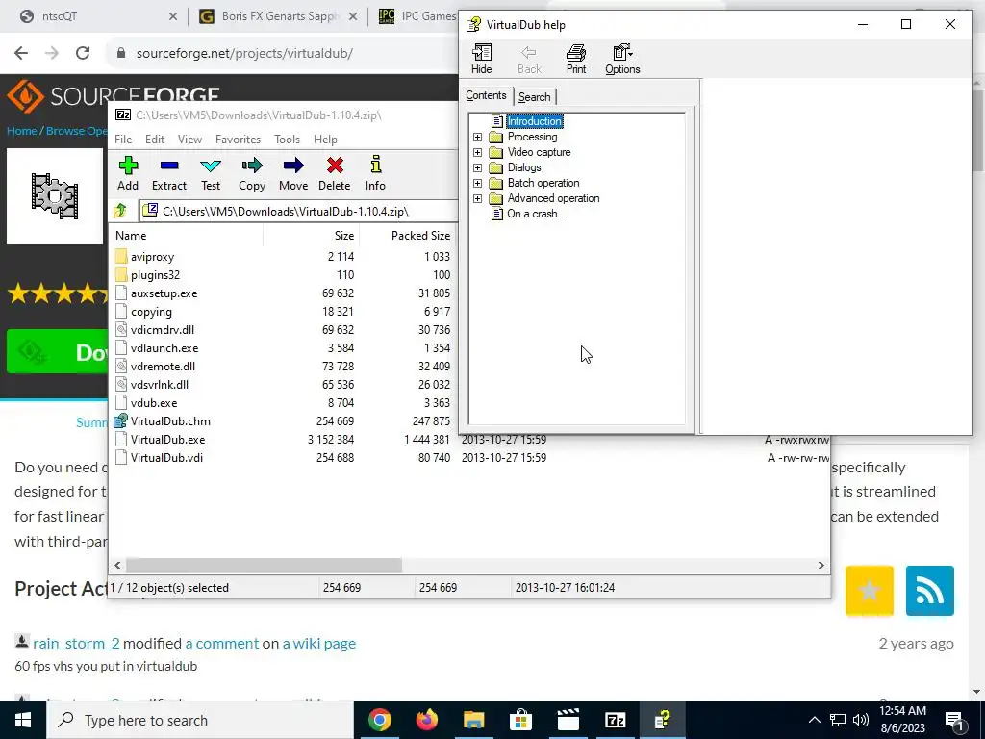The height and width of the screenshot is (739, 985).
Task: Expand the Advanced operation help folder
Action: pos(477,198)
